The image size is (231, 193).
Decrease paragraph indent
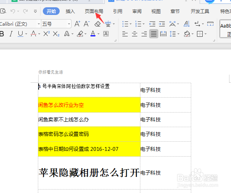[x=152, y=24]
